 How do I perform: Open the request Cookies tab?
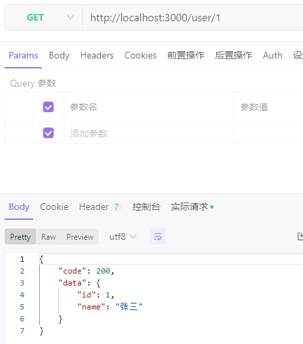coord(141,55)
